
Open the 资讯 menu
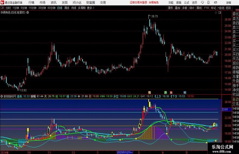(54, 3)
